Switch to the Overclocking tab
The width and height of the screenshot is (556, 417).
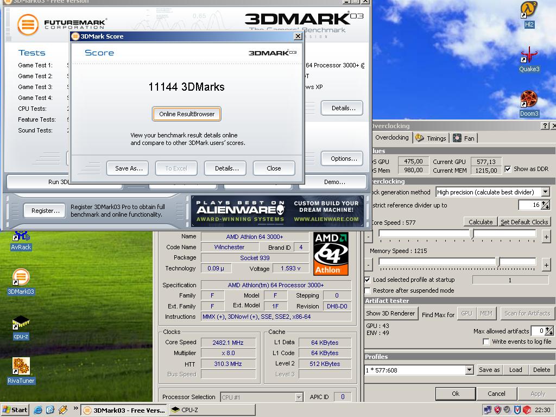[392, 137]
